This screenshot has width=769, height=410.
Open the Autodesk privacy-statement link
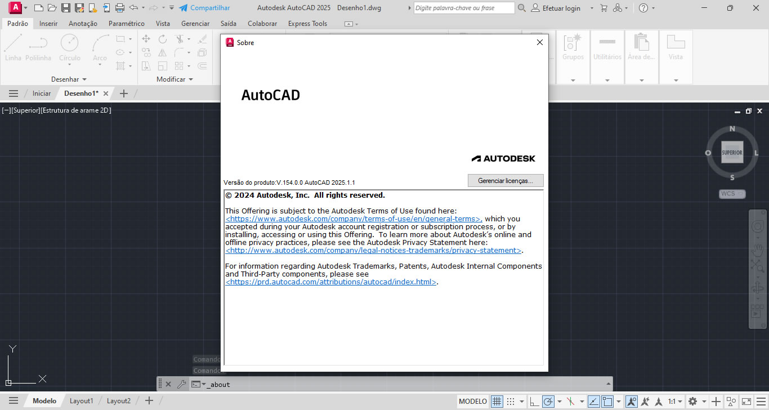tap(373, 251)
